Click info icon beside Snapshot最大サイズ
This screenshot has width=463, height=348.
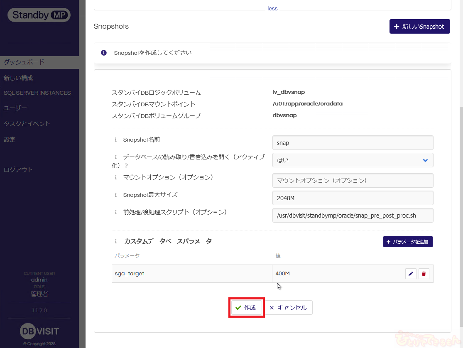(116, 195)
